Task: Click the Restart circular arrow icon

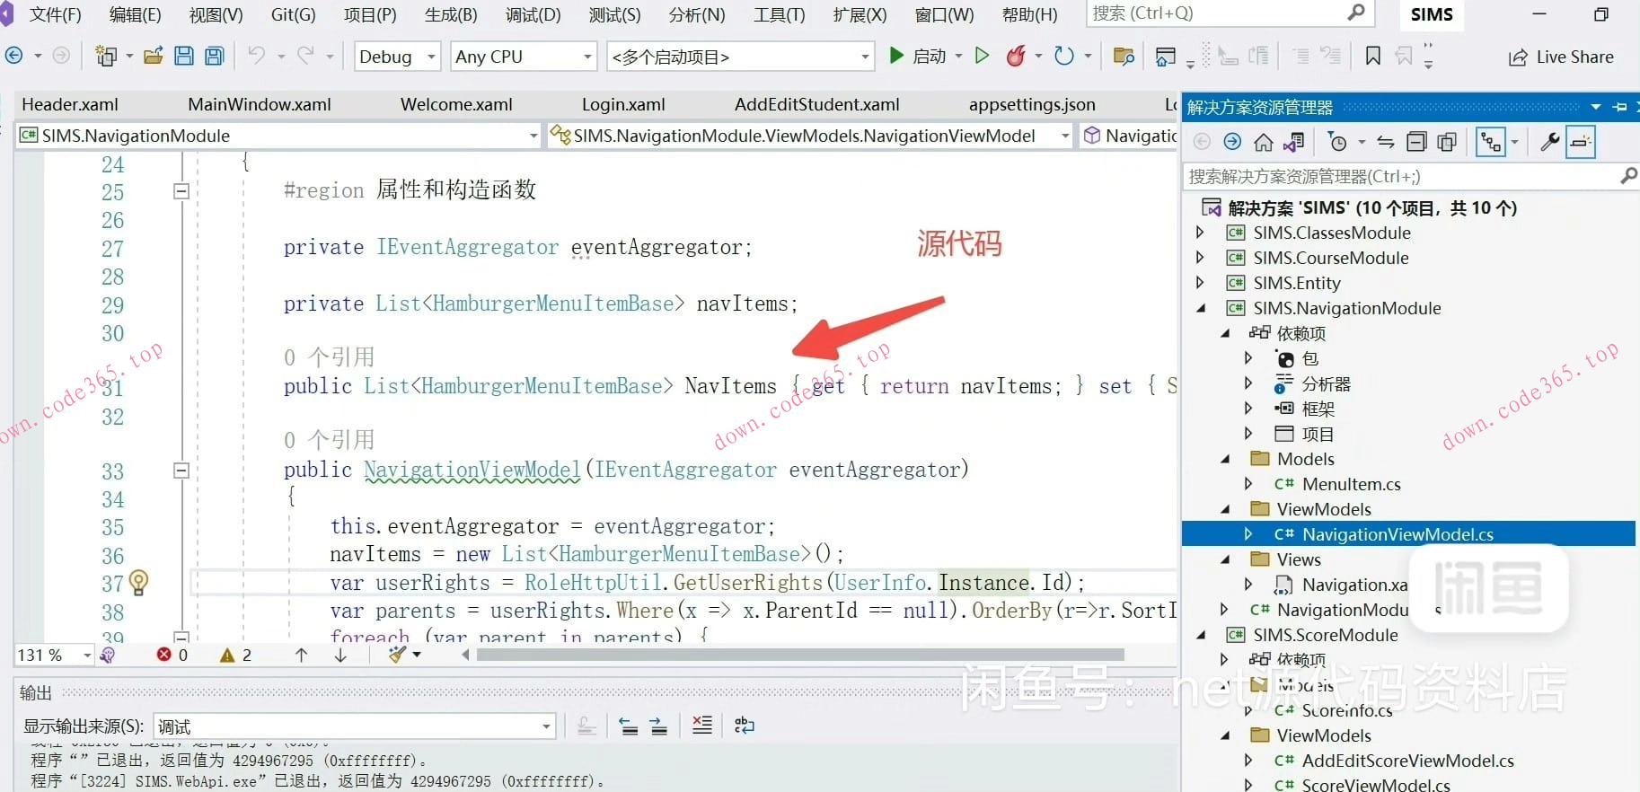Action: [1064, 56]
